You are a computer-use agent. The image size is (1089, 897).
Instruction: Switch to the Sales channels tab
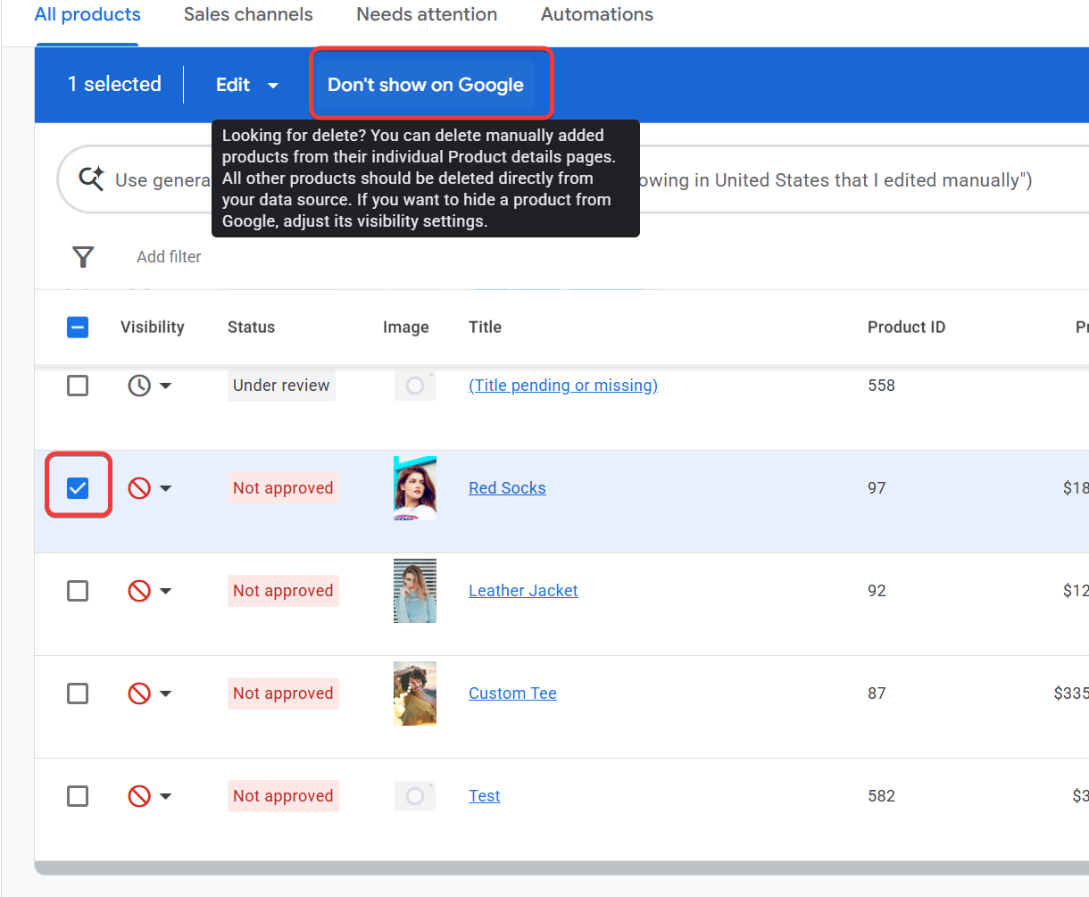(x=248, y=15)
